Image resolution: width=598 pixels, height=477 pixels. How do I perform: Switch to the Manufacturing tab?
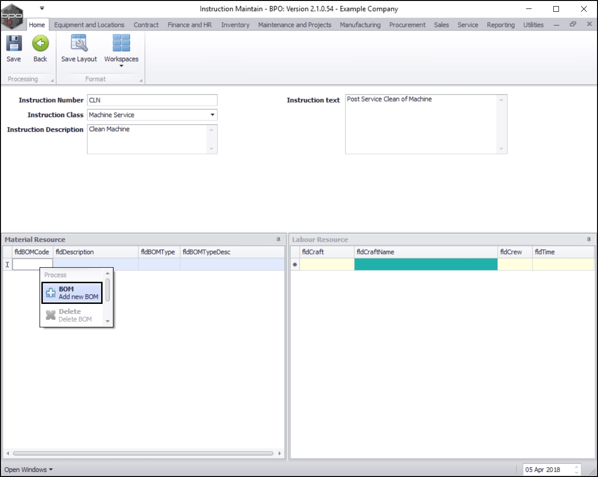[x=360, y=25]
